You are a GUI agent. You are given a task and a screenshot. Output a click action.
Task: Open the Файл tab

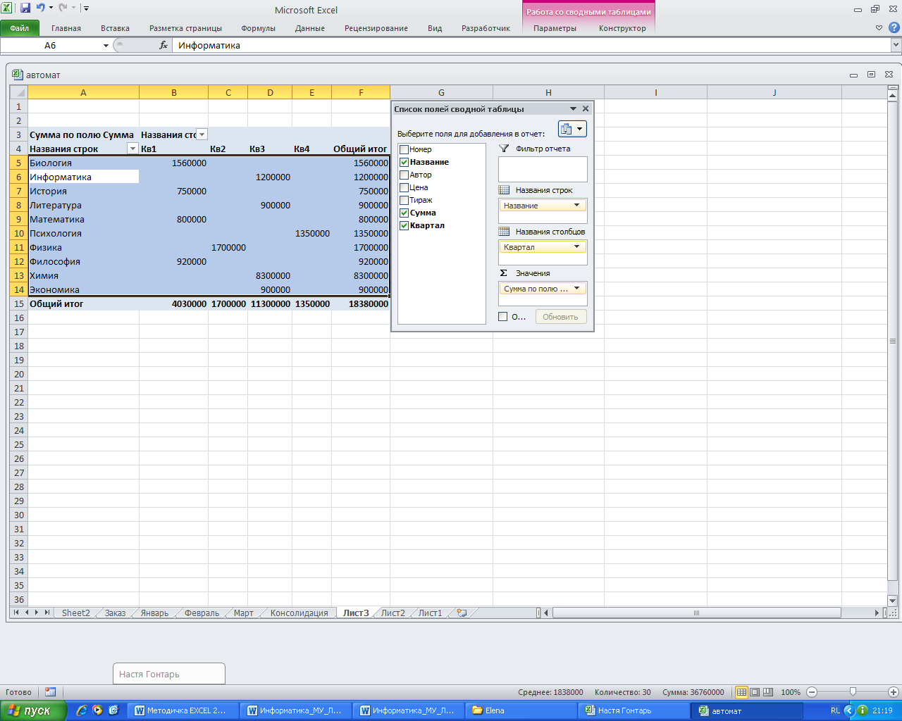coord(20,28)
